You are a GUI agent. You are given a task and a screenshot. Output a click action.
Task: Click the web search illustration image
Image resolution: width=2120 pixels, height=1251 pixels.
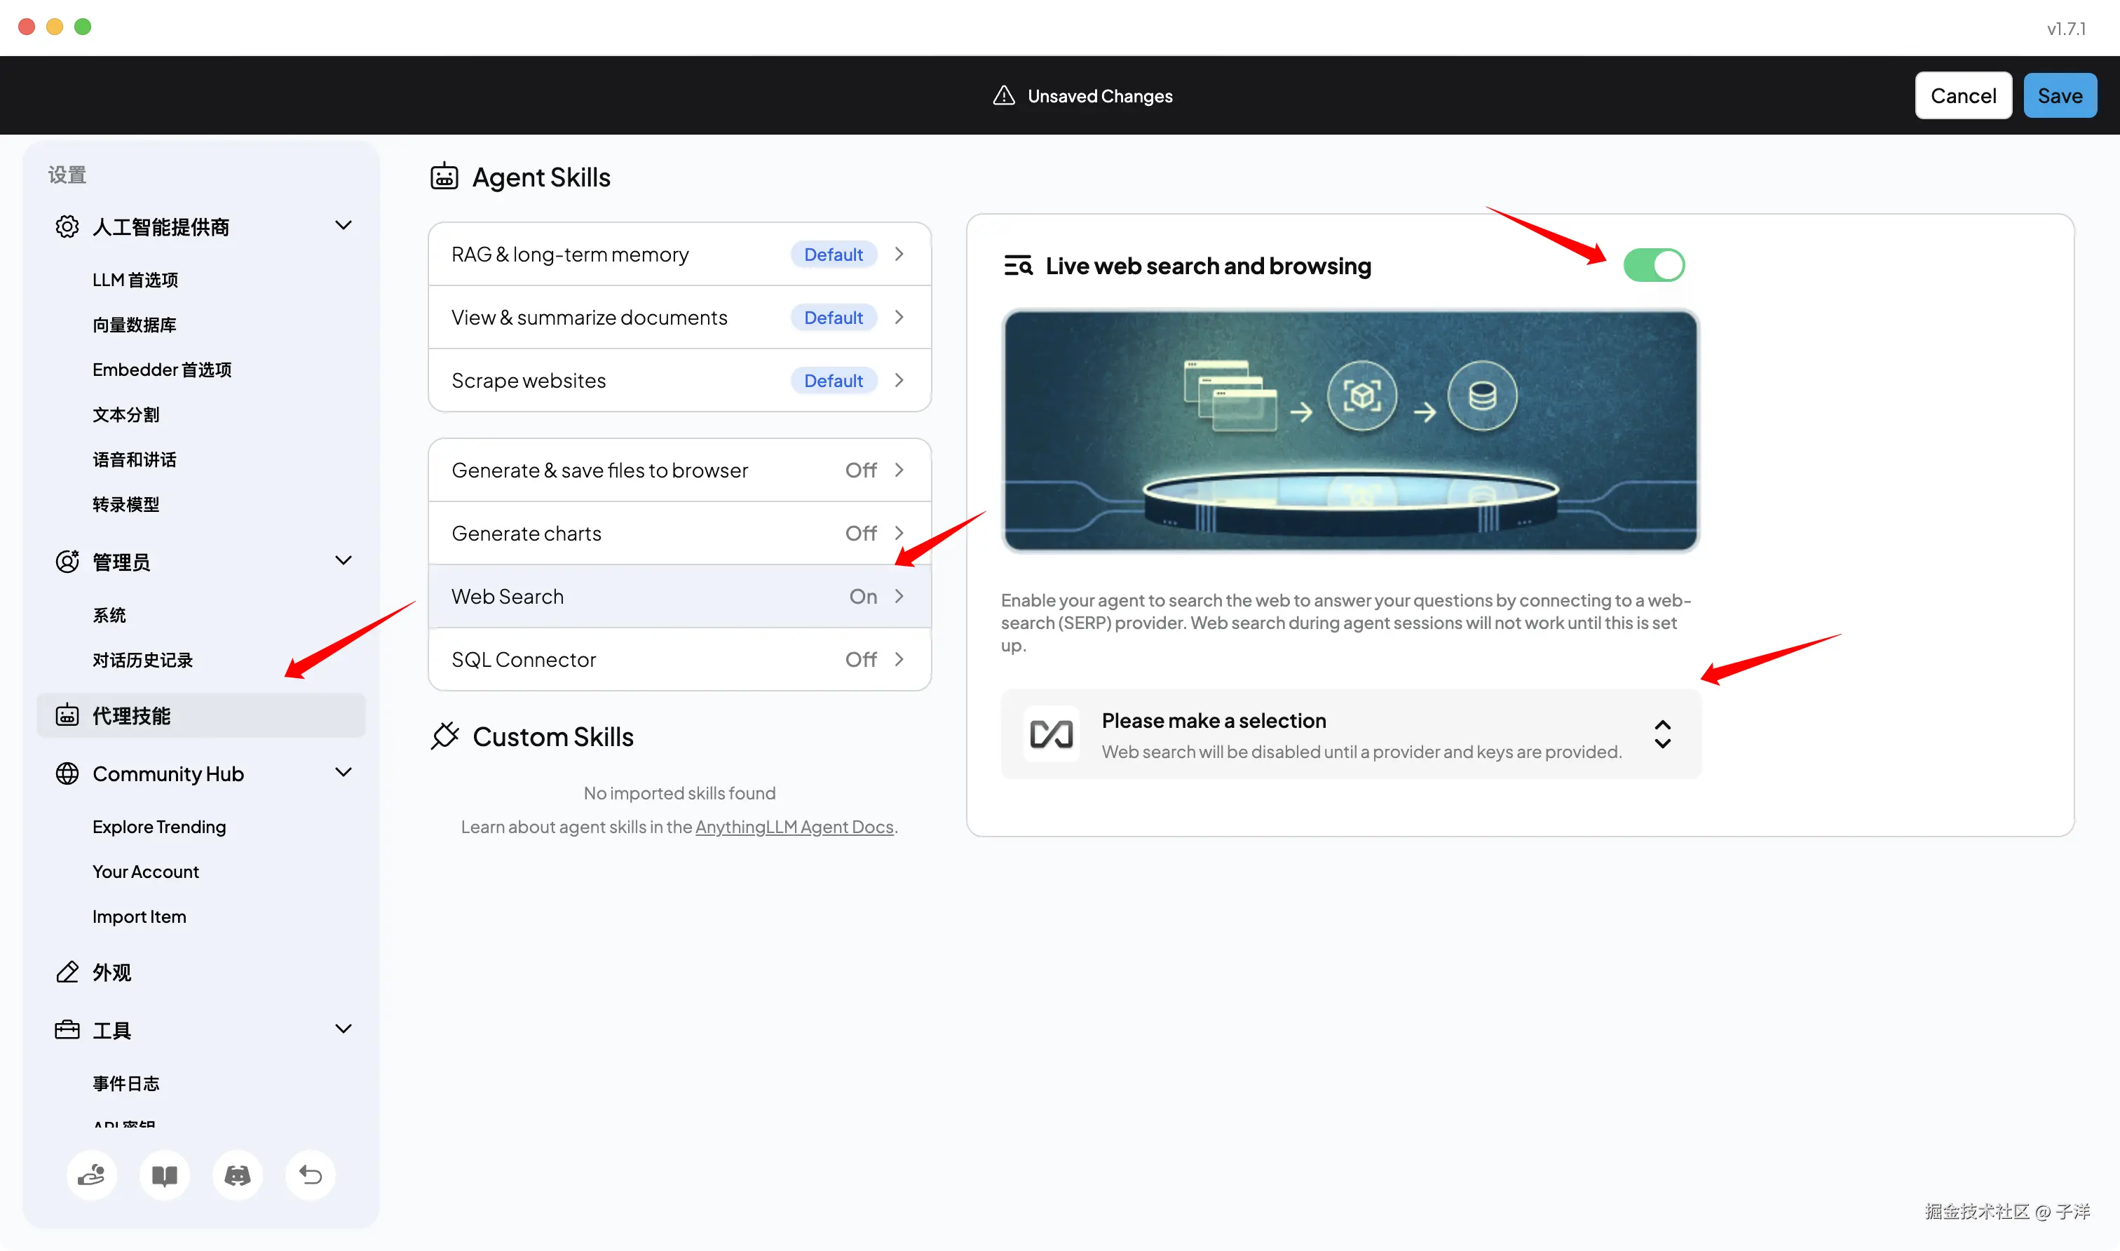[1350, 430]
